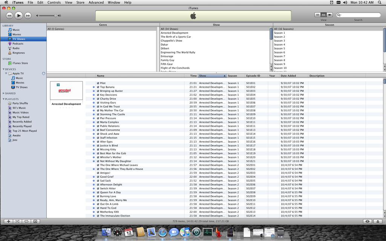This screenshot has width=386, height=241.
Task: Open Safari from the Dock
Action: 162,232
